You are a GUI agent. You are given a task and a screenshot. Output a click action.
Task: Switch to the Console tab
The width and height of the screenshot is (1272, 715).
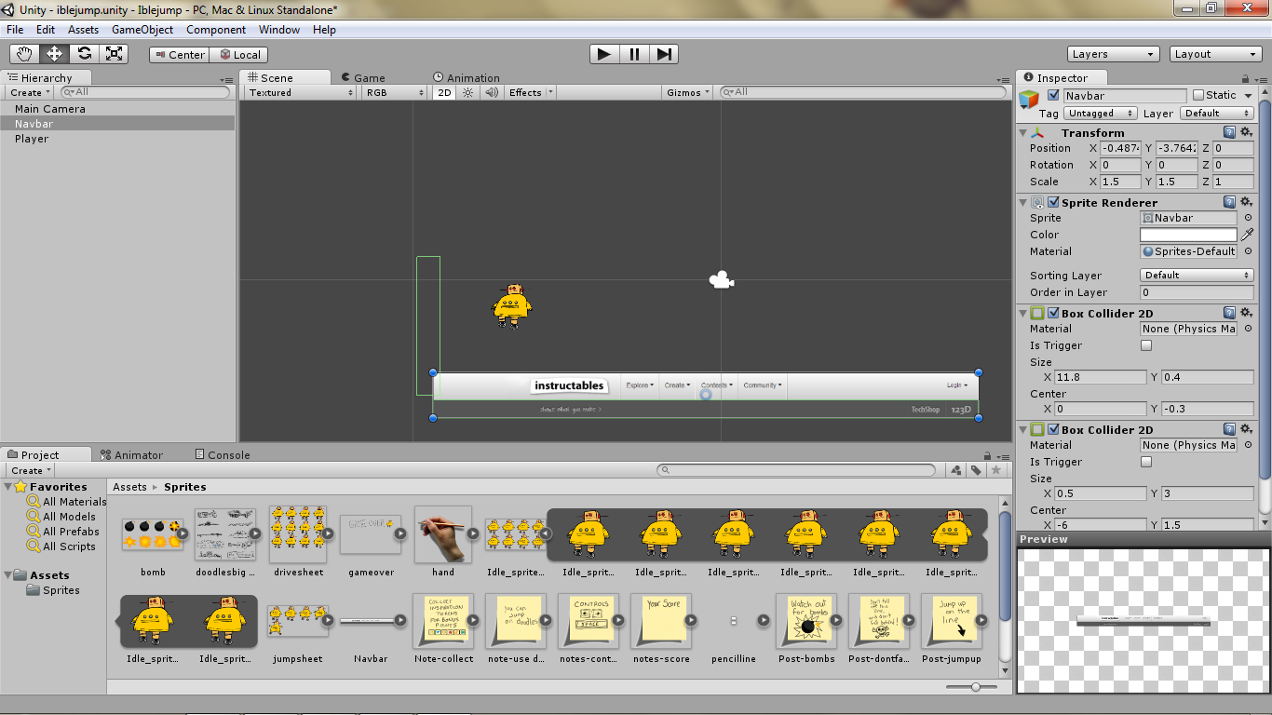223,454
